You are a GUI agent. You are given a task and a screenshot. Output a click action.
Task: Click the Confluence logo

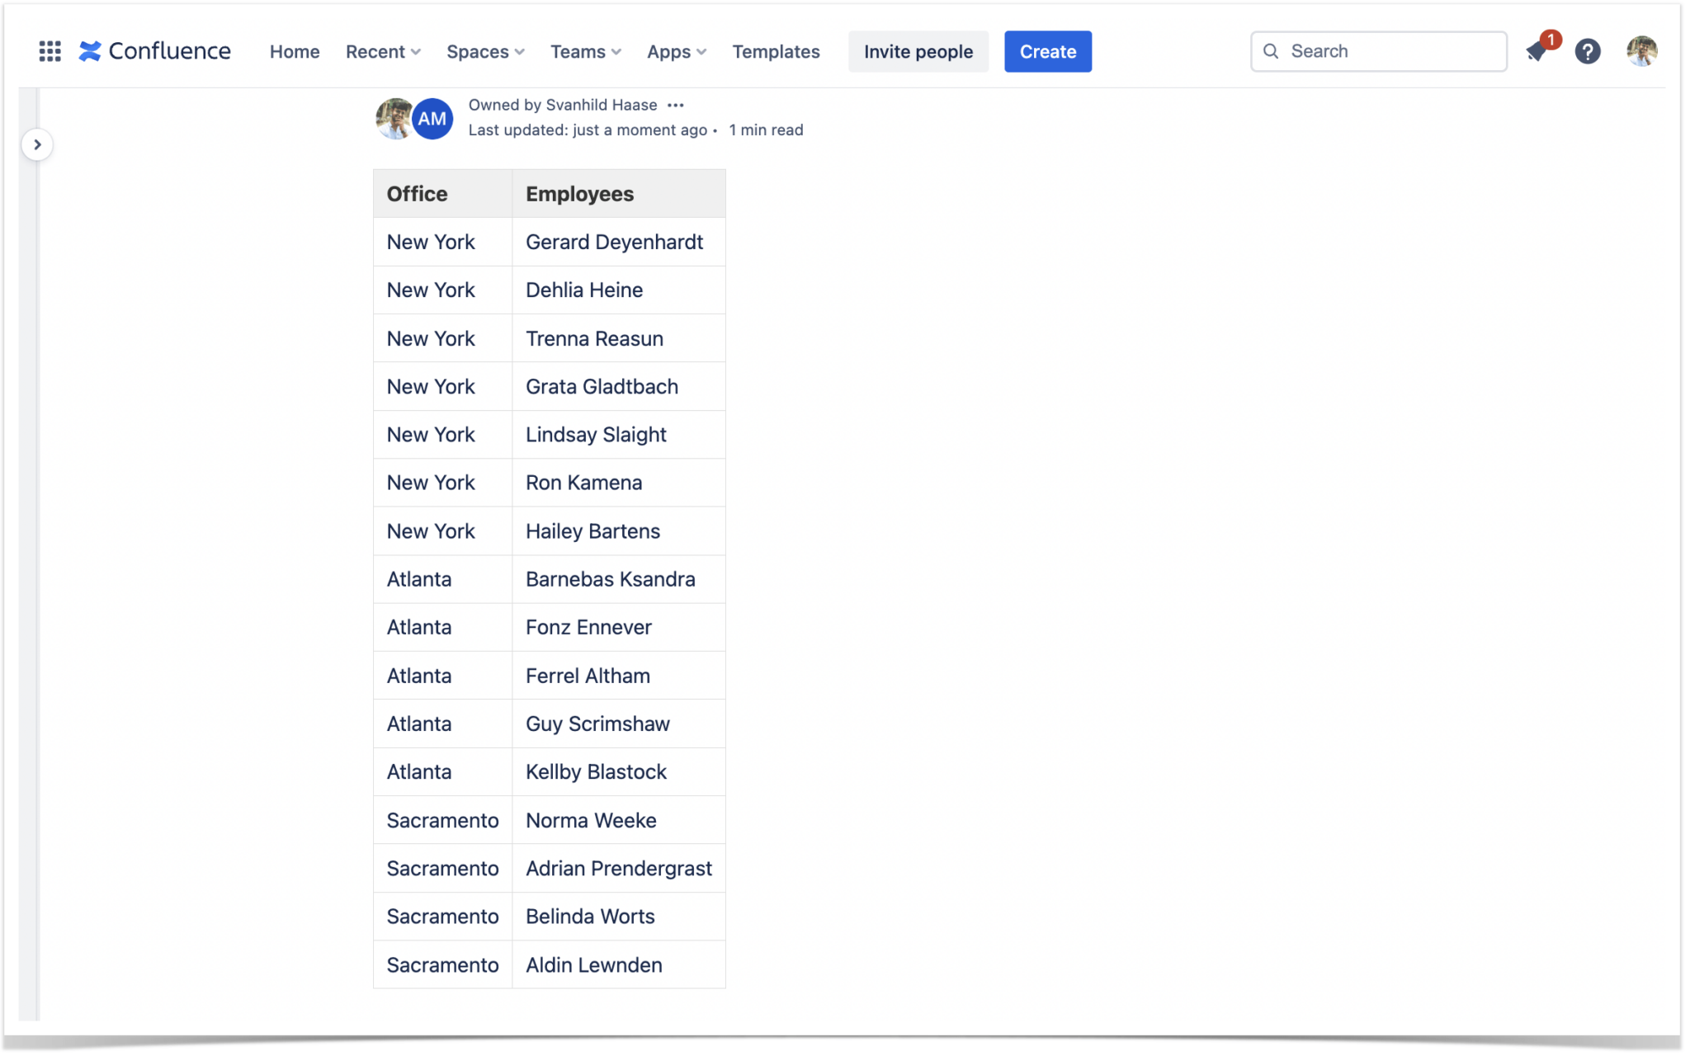tap(153, 50)
